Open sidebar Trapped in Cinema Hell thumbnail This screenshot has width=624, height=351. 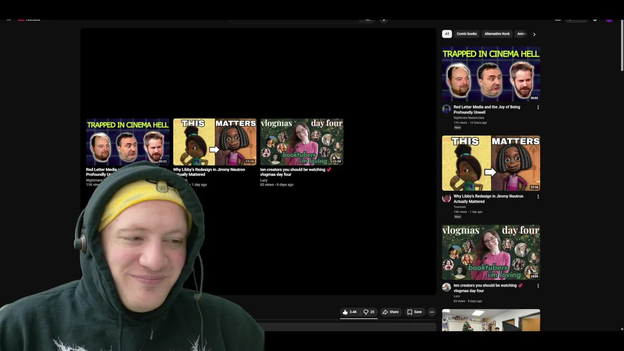click(491, 74)
